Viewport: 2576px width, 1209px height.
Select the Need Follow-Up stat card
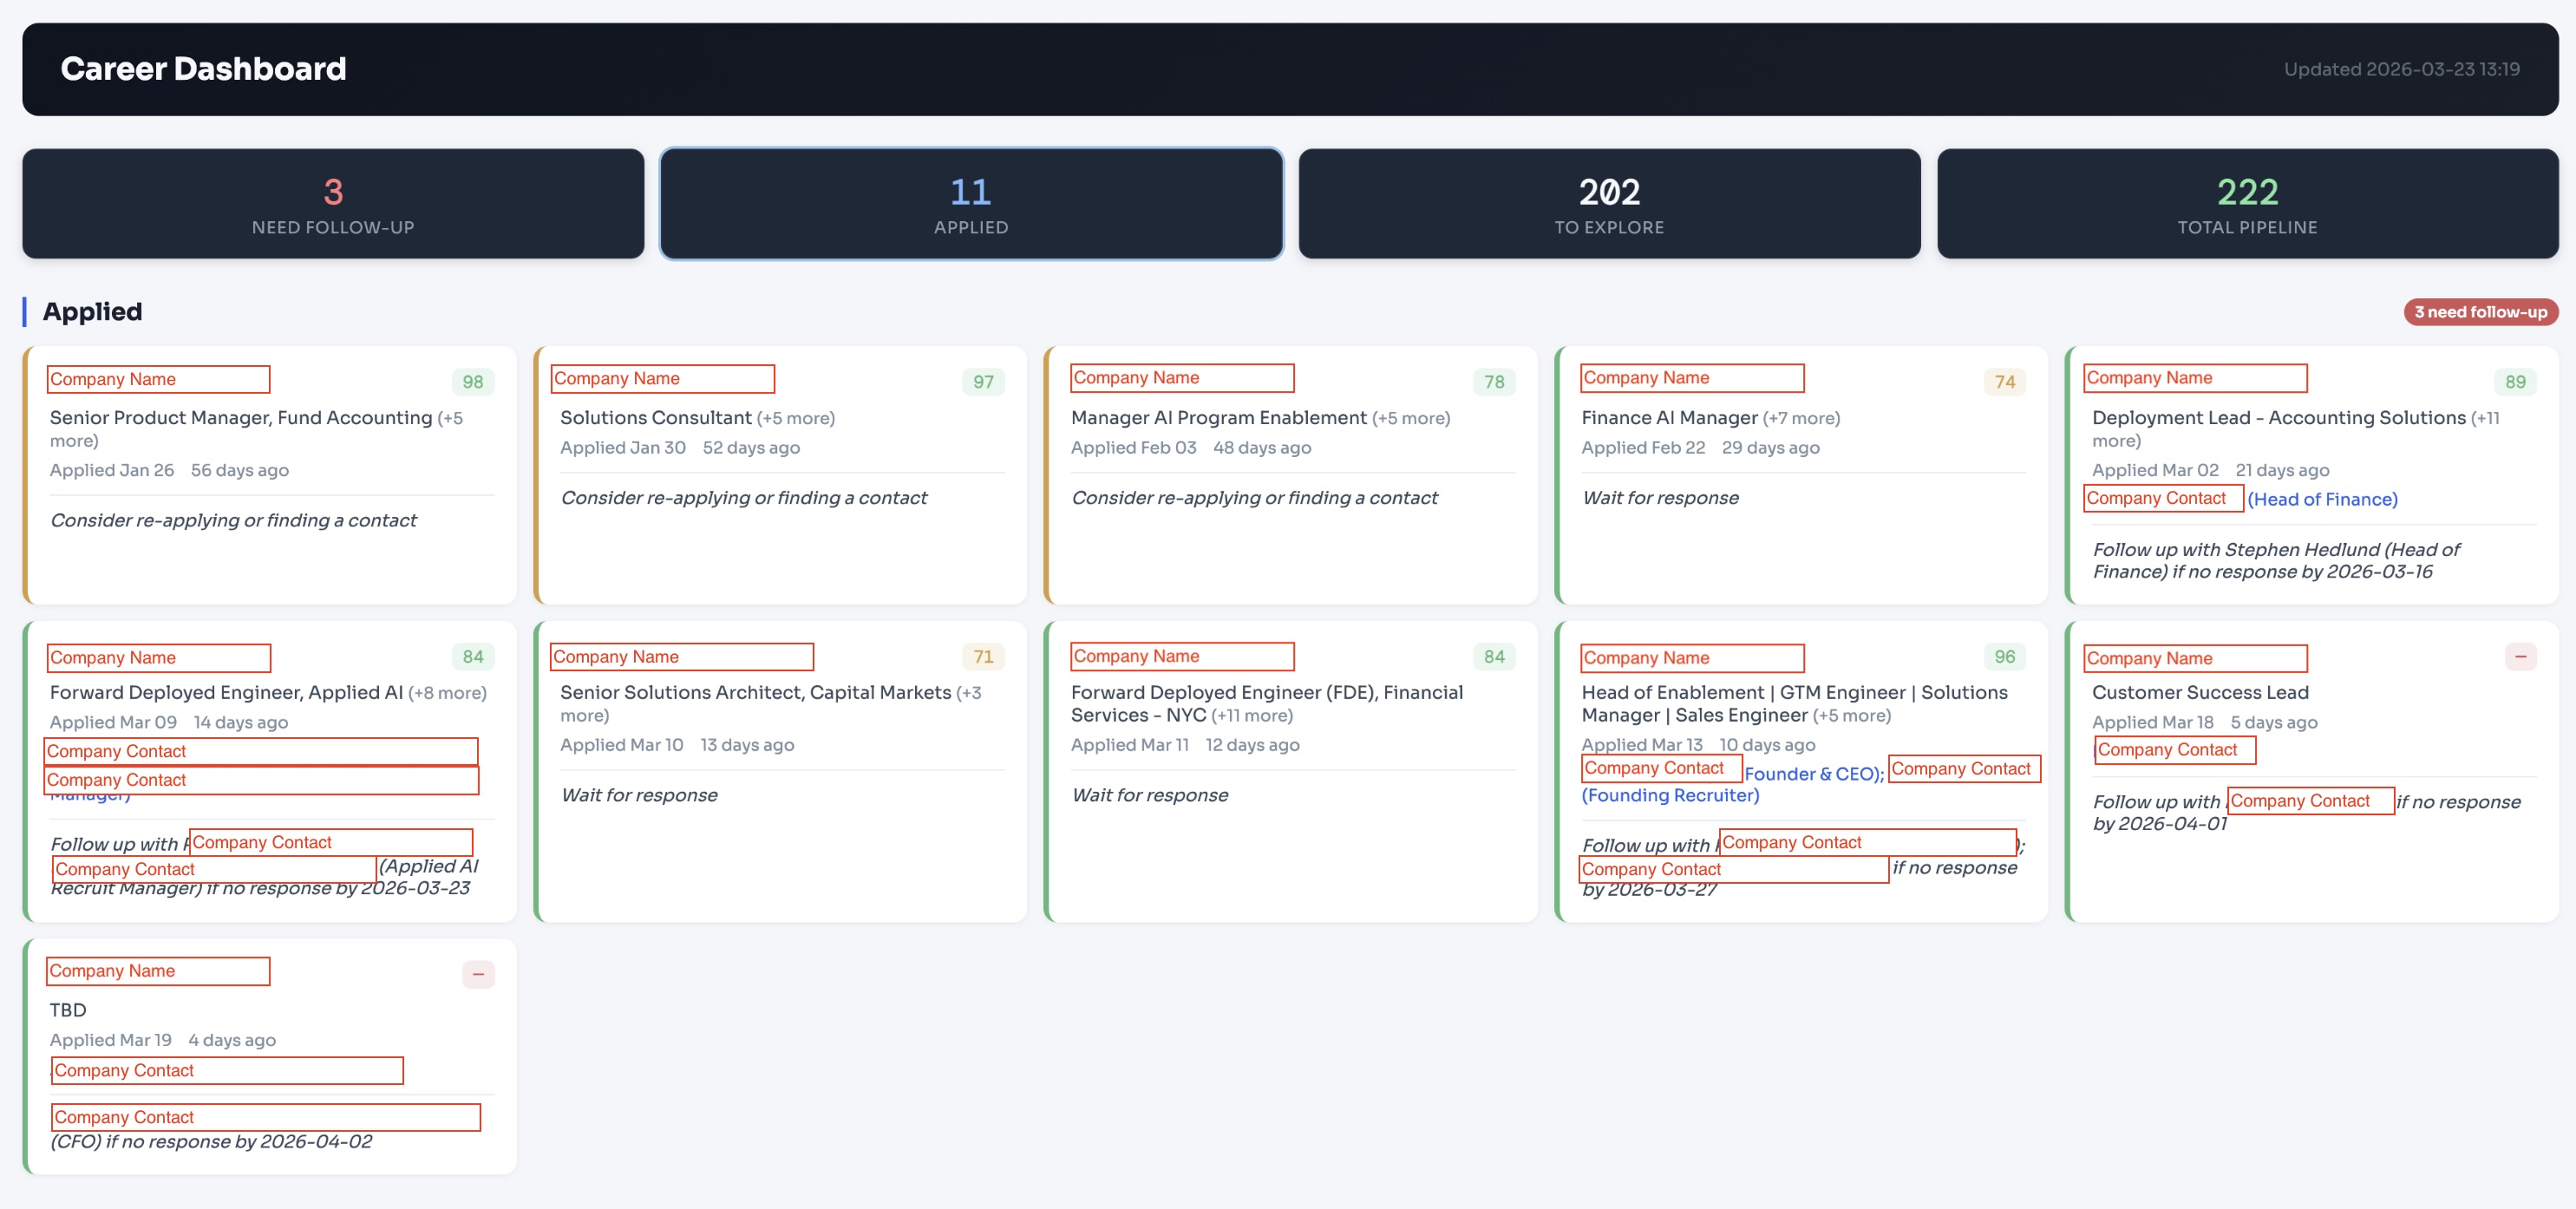coord(333,204)
